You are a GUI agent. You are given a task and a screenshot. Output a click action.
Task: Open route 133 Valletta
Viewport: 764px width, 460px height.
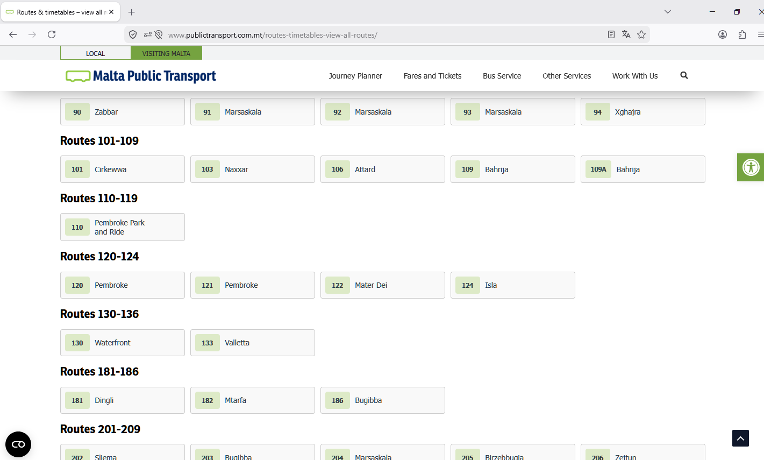(253, 343)
